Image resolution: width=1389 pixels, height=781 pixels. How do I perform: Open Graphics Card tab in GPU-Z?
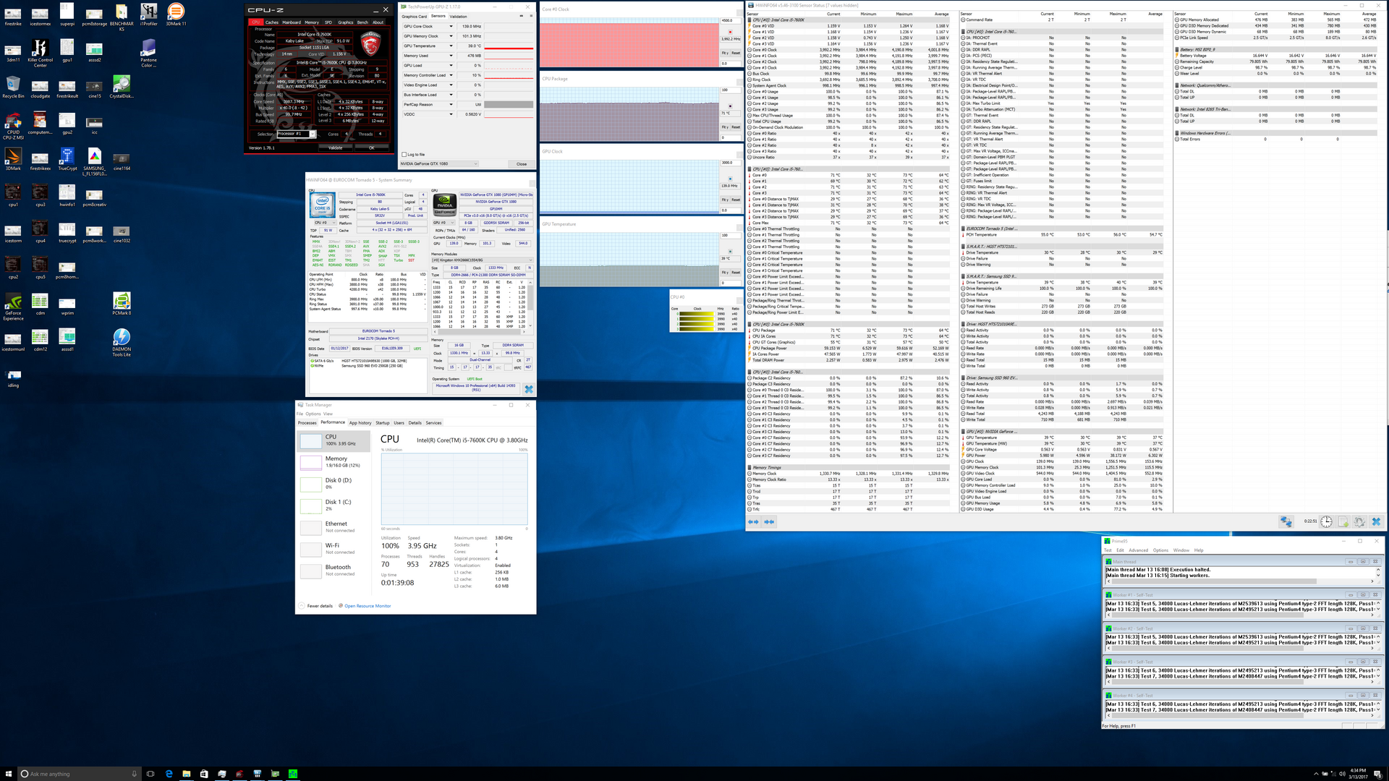415,16
